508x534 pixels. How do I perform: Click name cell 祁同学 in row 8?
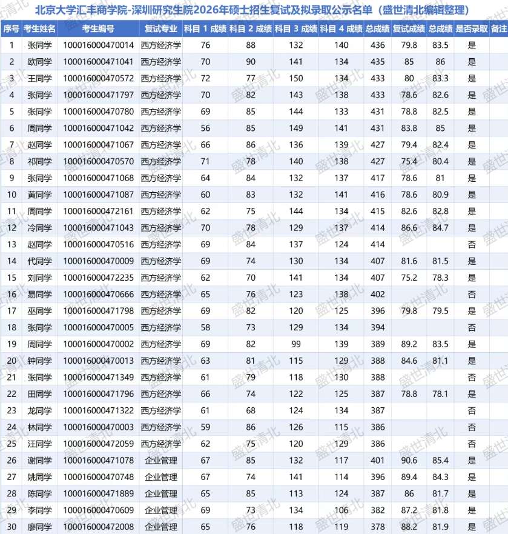[x=39, y=161]
